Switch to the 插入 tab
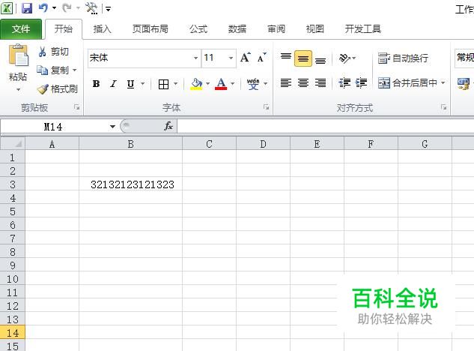 pyautogui.click(x=102, y=29)
